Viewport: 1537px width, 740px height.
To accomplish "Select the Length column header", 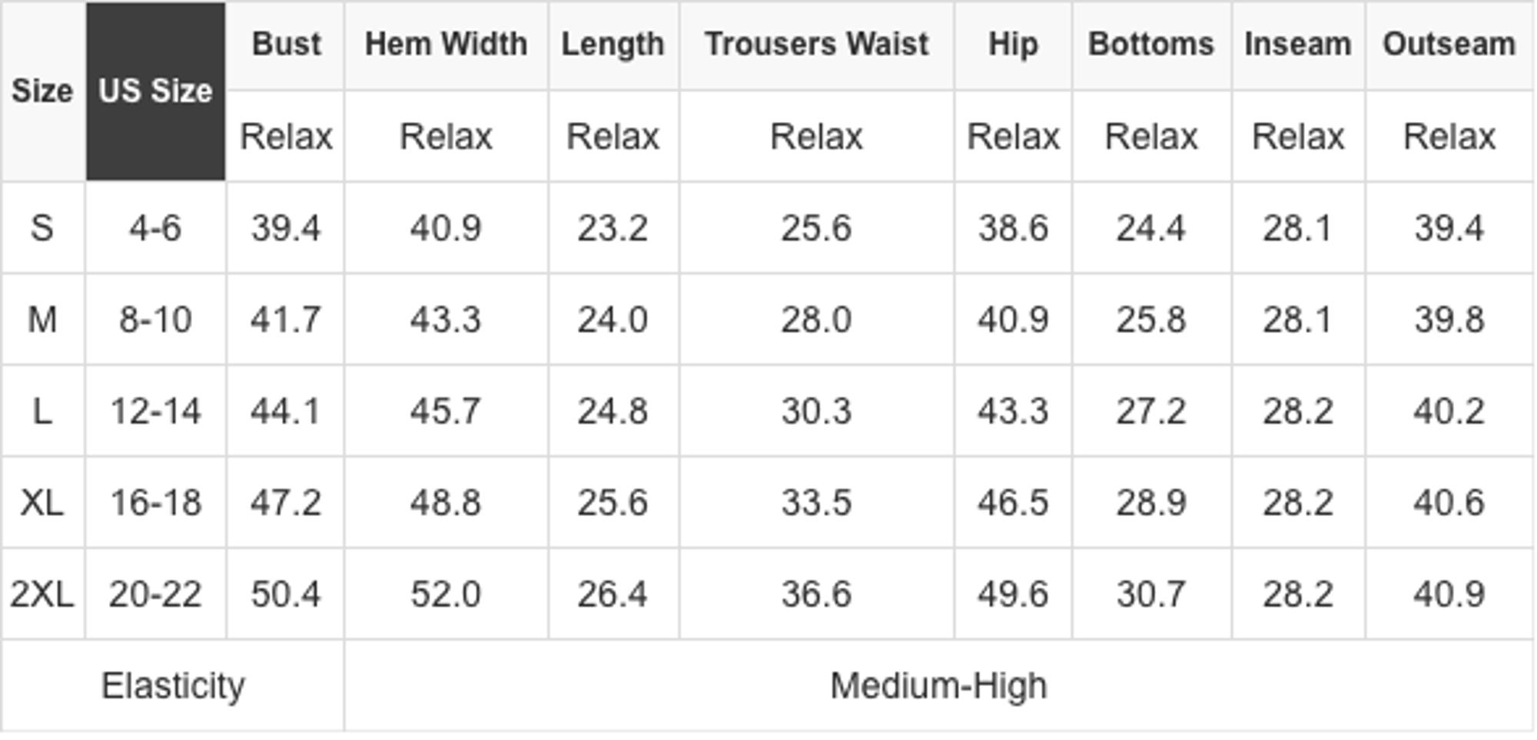I will click(x=613, y=45).
